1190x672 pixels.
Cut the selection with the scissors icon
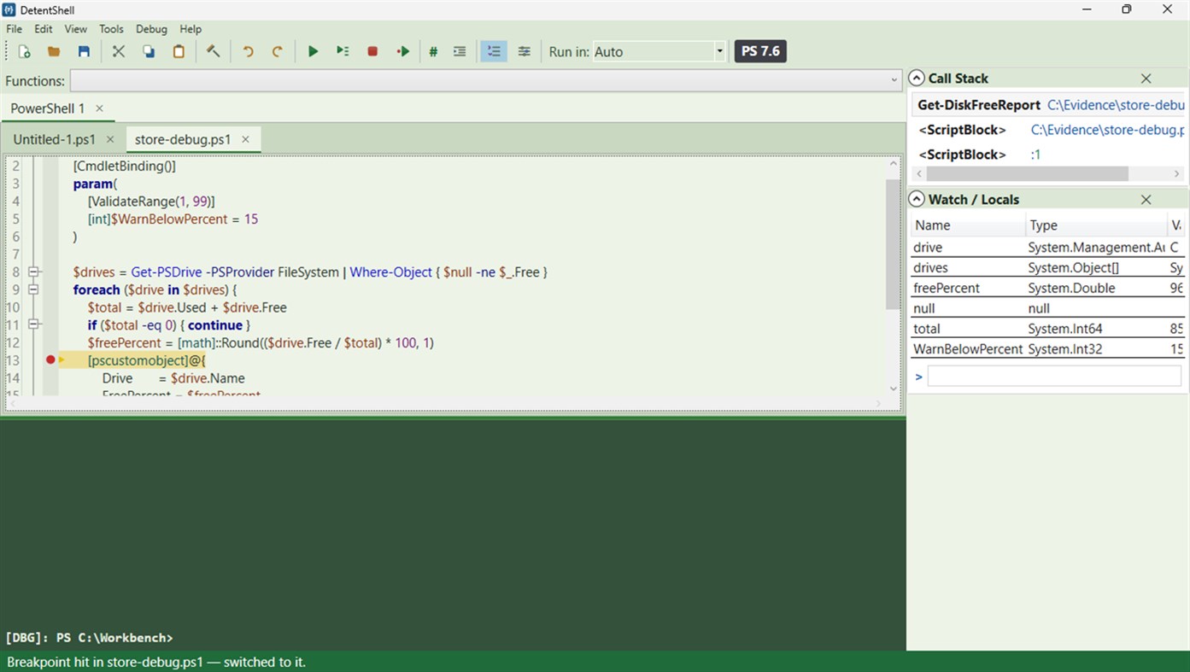pos(119,51)
